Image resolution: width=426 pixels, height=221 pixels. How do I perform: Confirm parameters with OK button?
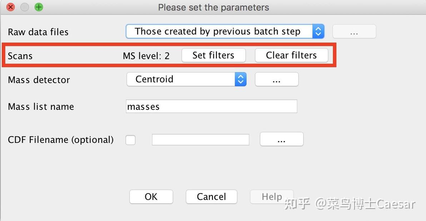click(151, 197)
